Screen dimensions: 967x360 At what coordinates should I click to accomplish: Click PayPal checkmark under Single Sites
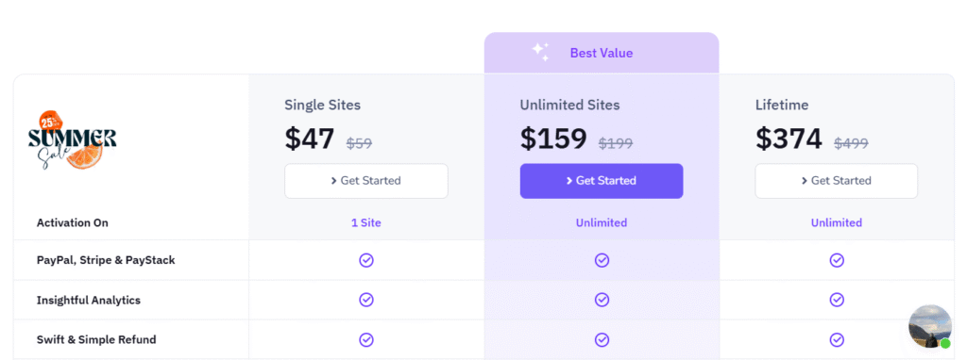(x=366, y=260)
